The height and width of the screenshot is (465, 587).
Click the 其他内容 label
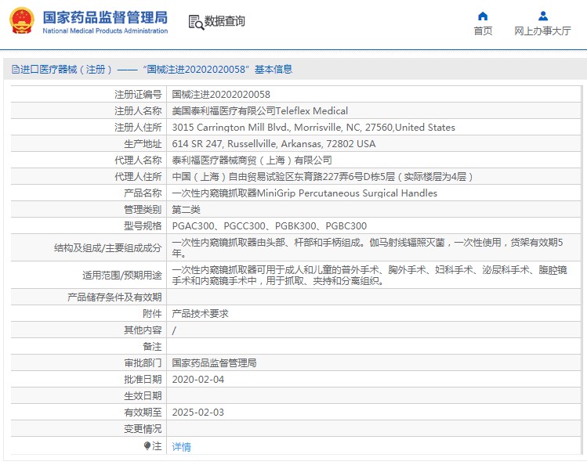point(143,330)
